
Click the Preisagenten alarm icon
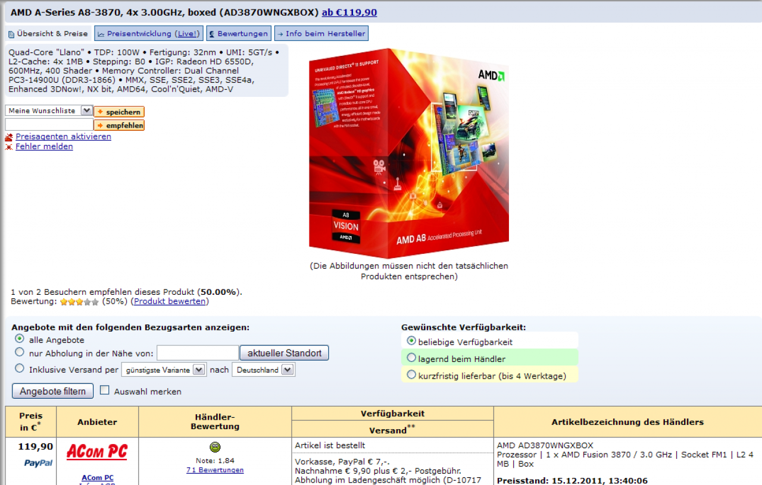(9, 137)
